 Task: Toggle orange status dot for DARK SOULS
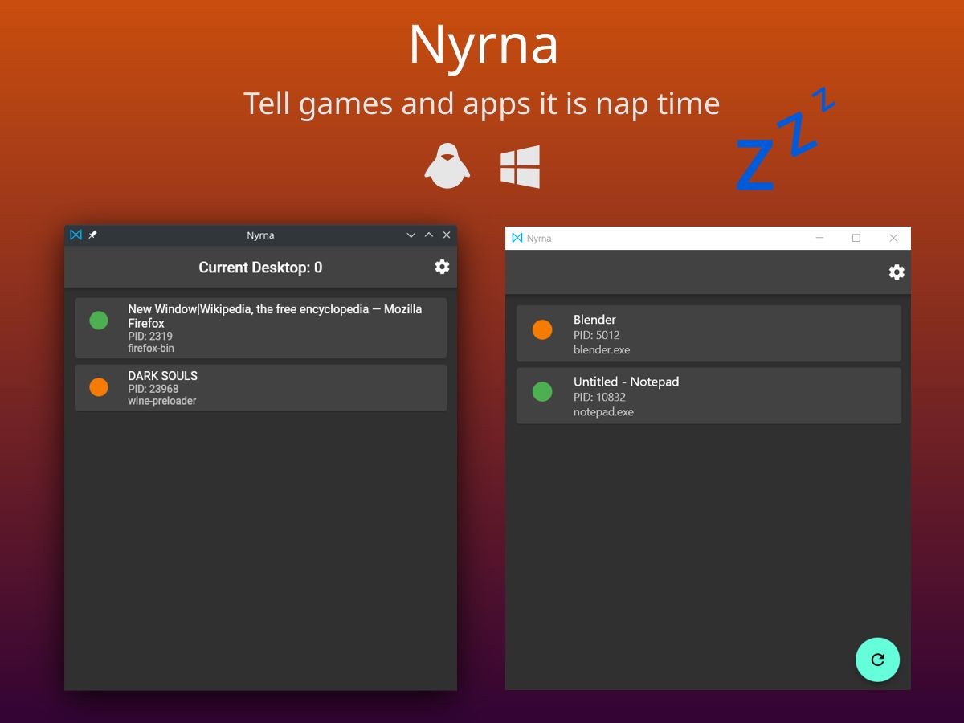coord(99,387)
